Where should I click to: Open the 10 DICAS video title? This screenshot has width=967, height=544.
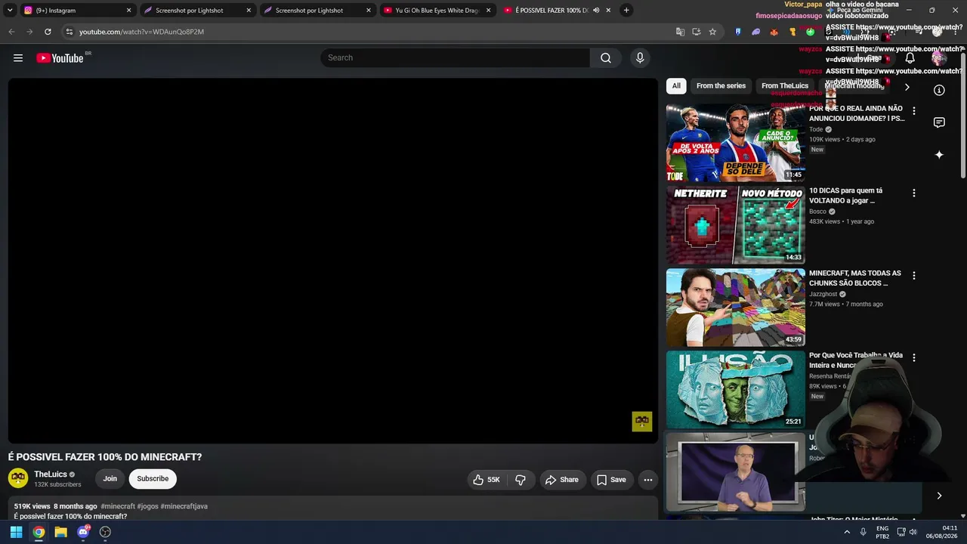846,196
